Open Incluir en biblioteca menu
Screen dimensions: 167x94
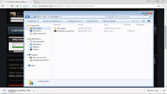click(53, 21)
